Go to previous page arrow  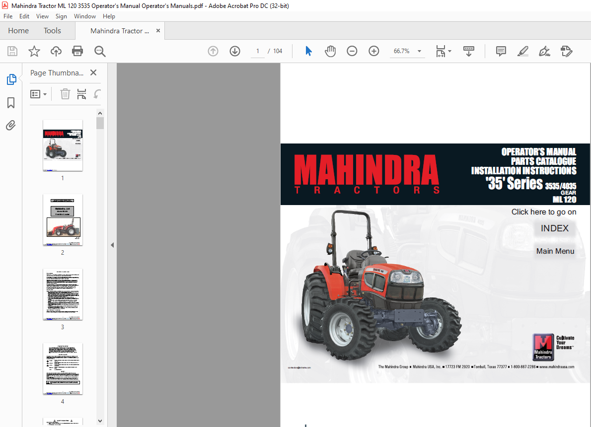[213, 51]
